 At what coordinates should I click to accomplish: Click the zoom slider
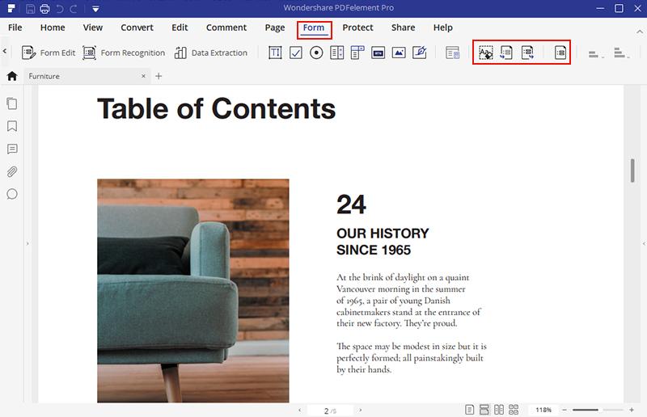[598, 410]
